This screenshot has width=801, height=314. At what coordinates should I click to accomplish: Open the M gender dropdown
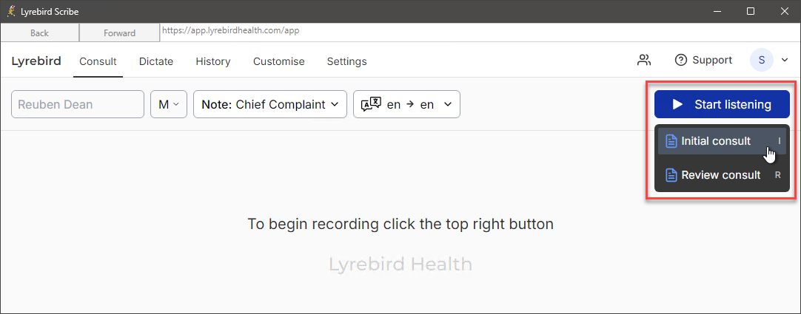[x=169, y=104]
